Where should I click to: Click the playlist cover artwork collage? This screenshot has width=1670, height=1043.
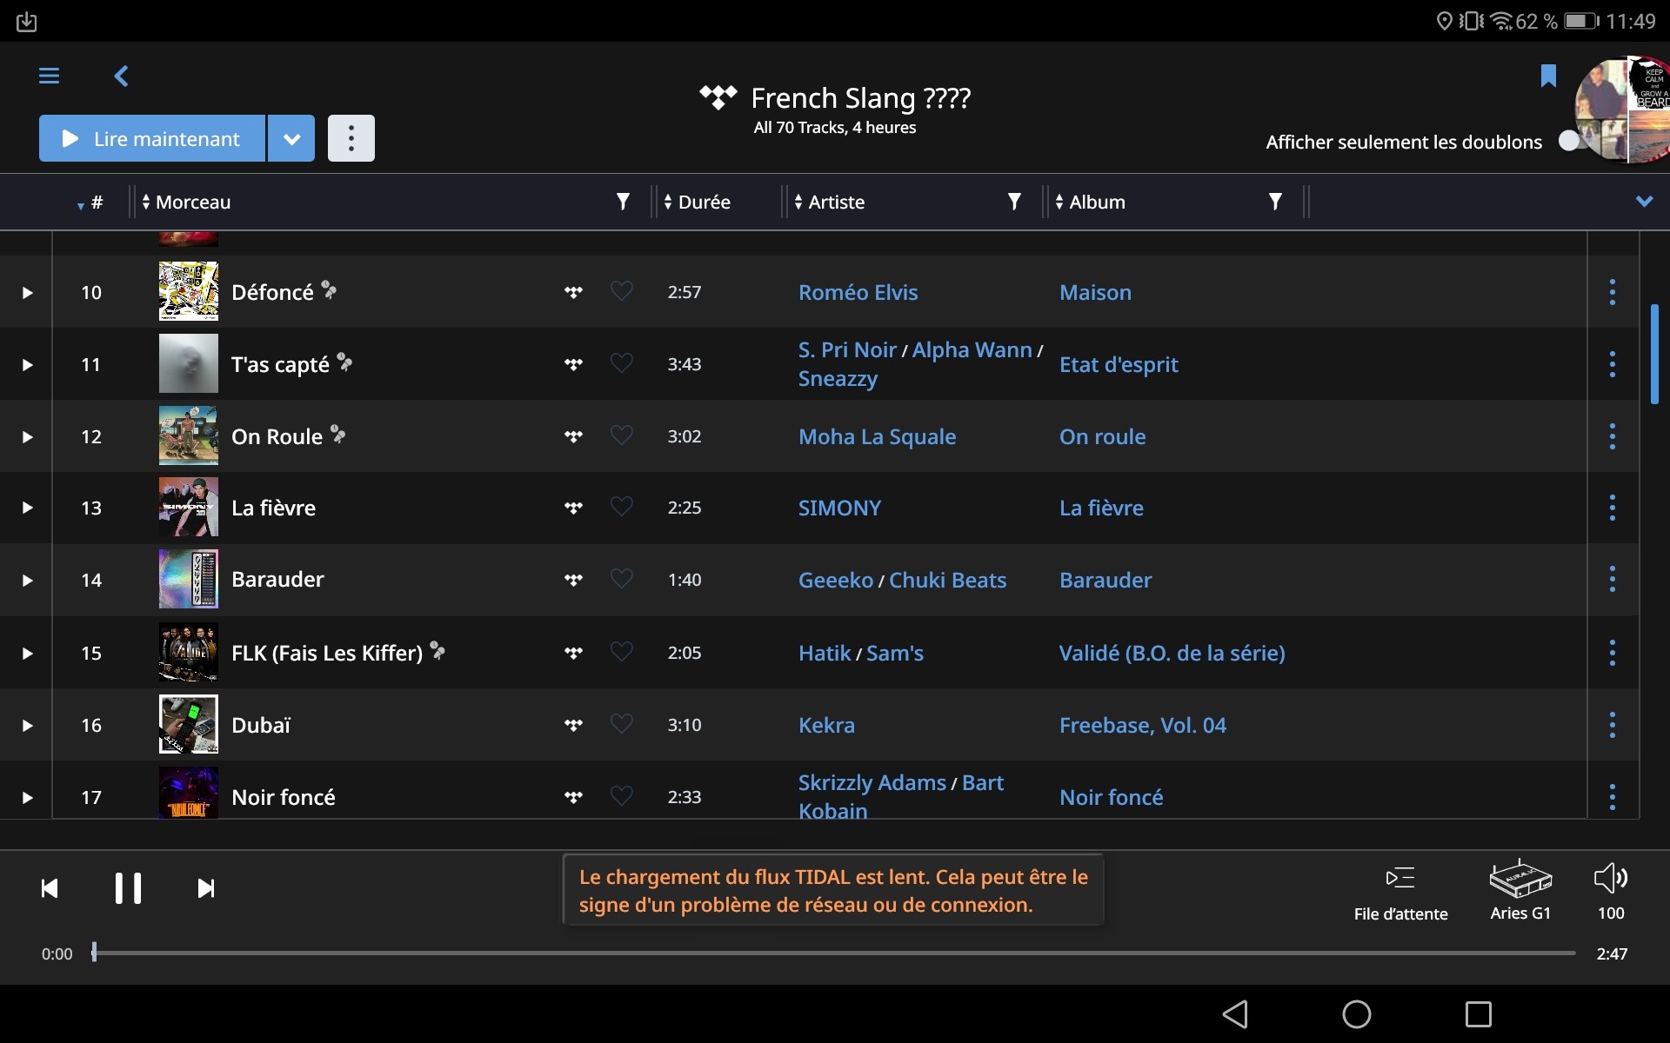click(1623, 110)
